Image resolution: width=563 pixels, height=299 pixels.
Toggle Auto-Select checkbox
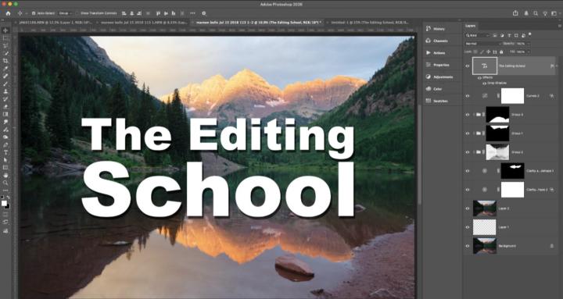click(34, 13)
